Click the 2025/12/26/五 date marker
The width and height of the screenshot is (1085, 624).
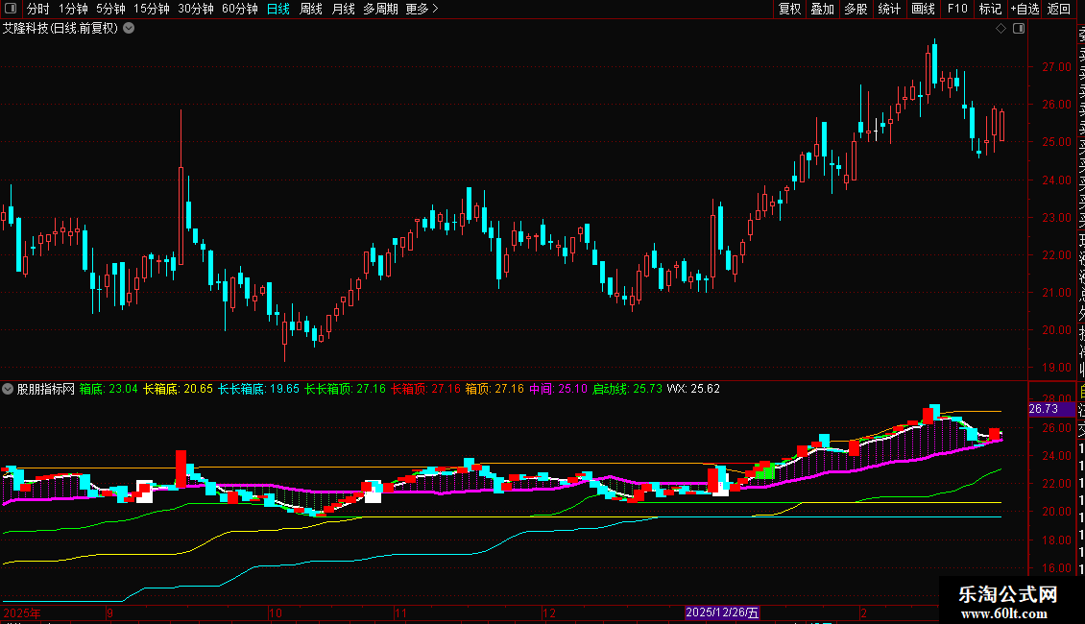tap(722, 612)
